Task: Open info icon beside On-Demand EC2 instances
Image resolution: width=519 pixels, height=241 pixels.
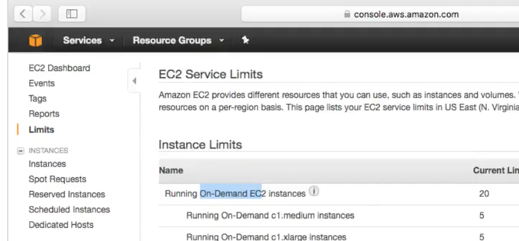Action: [314, 191]
